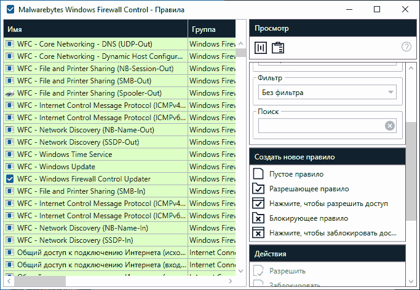This screenshot has height=290, width=420.
Task: Click the printer icon on the Spooler-Out rule
Action: pyautogui.click(x=10, y=93)
